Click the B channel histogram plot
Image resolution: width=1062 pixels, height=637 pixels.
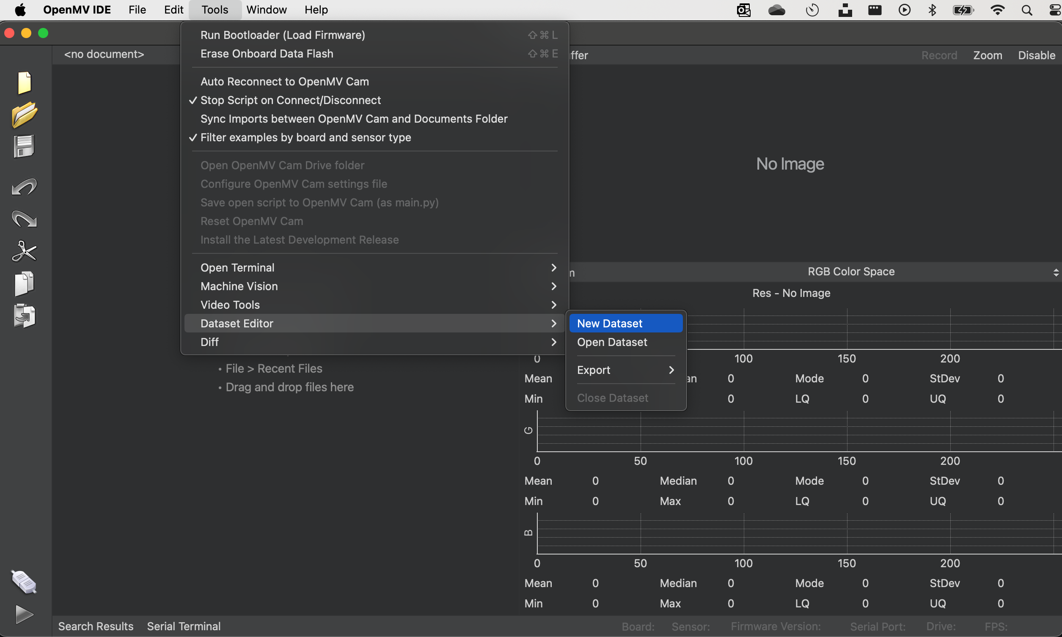click(x=798, y=533)
